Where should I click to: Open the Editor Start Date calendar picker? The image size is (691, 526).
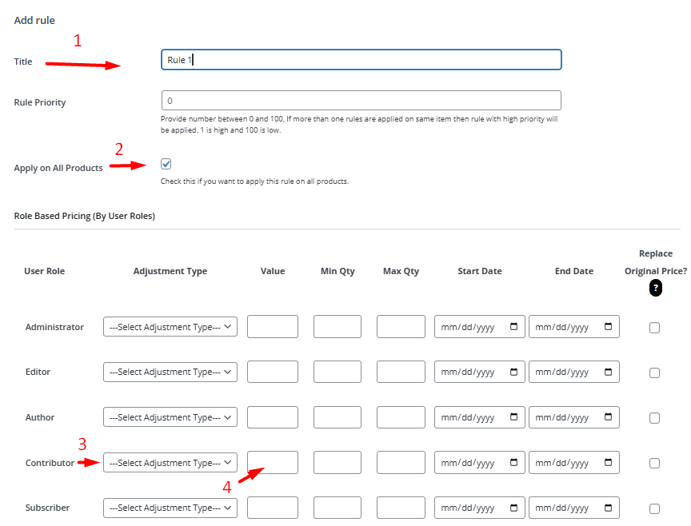[513, 372]
